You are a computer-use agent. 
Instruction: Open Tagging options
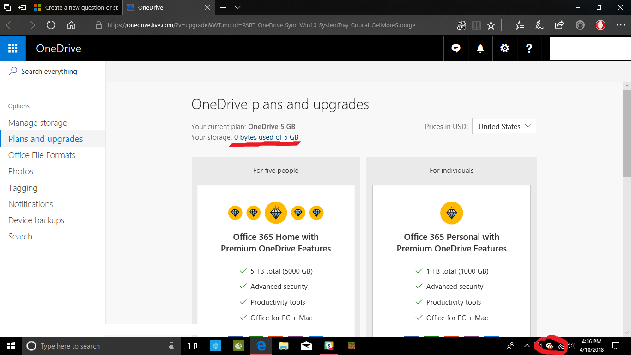23,188
